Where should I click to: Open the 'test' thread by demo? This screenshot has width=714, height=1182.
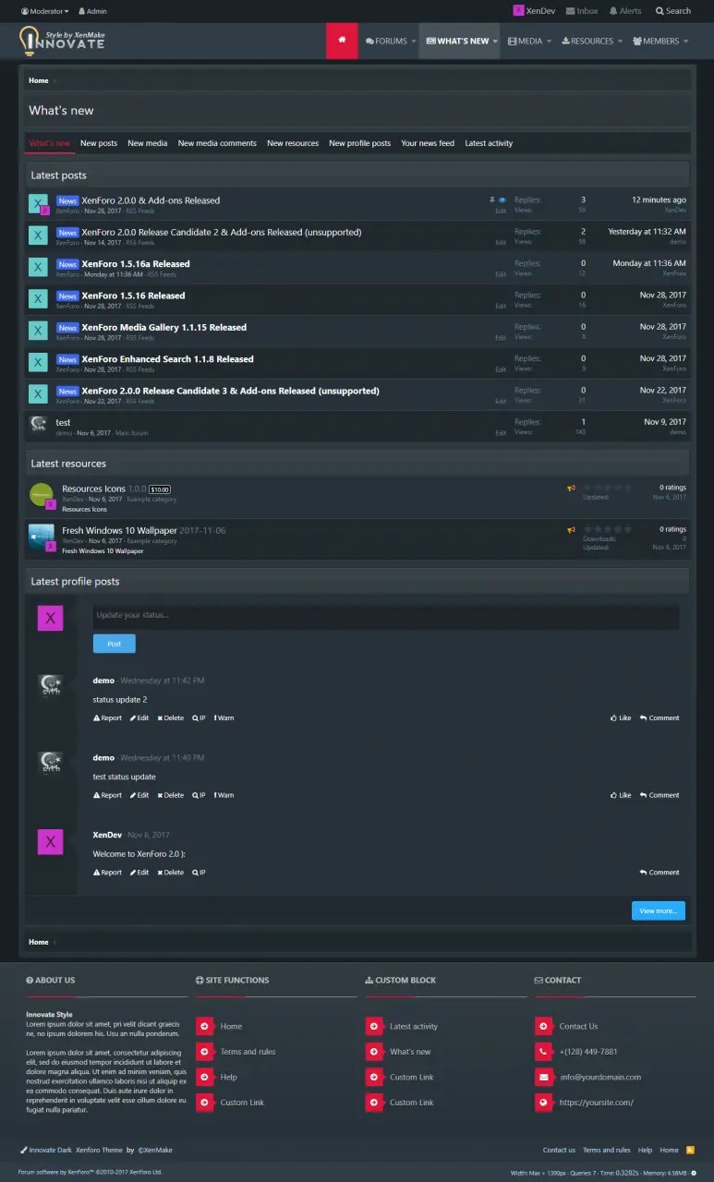[63, 422]
